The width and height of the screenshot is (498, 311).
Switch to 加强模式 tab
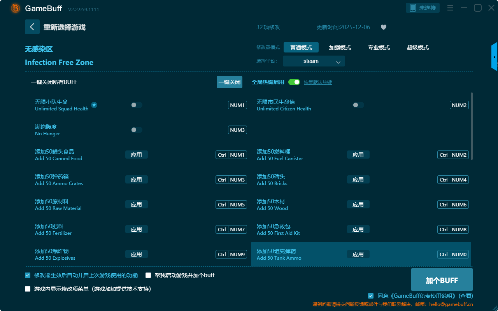pos(340,47)
